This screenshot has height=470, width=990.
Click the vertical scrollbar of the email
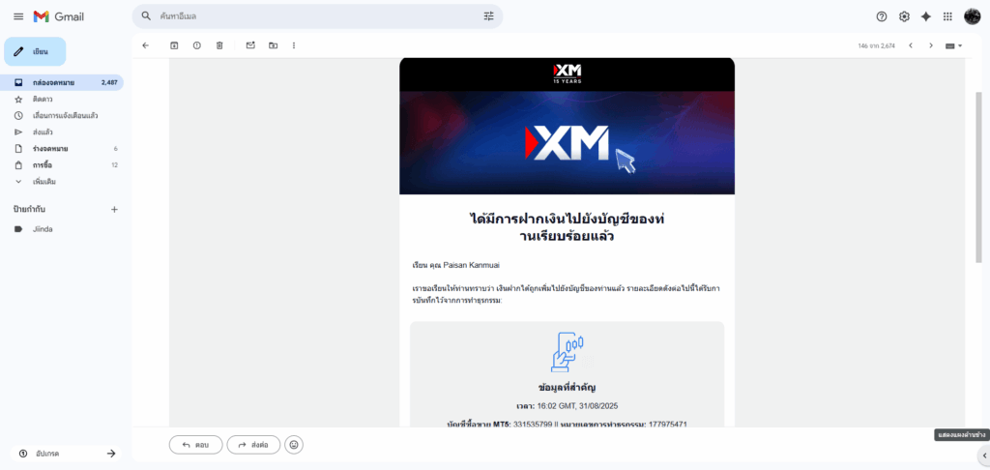click(x=978, y=177)
